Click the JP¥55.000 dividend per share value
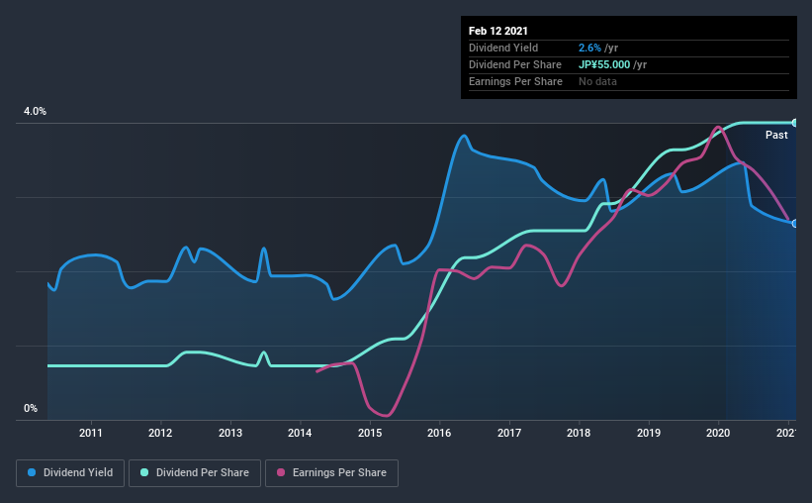 pos(604,64)
